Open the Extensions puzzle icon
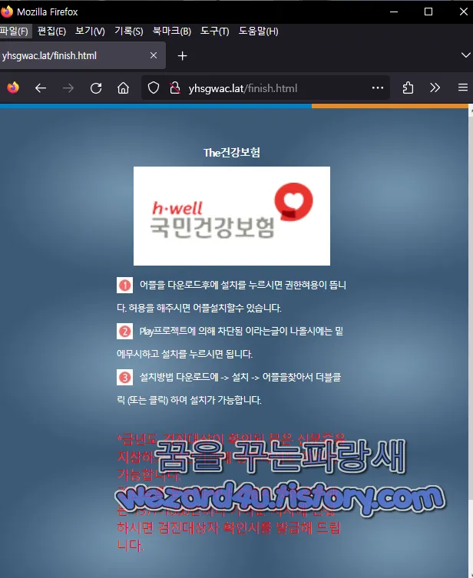Image resolution: width=473 pixels, height=578 pixels. pyautogui.click(x=408, y=88)
